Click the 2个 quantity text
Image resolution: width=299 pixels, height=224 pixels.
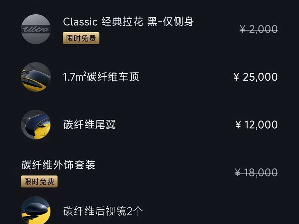[x=135, y=211]
